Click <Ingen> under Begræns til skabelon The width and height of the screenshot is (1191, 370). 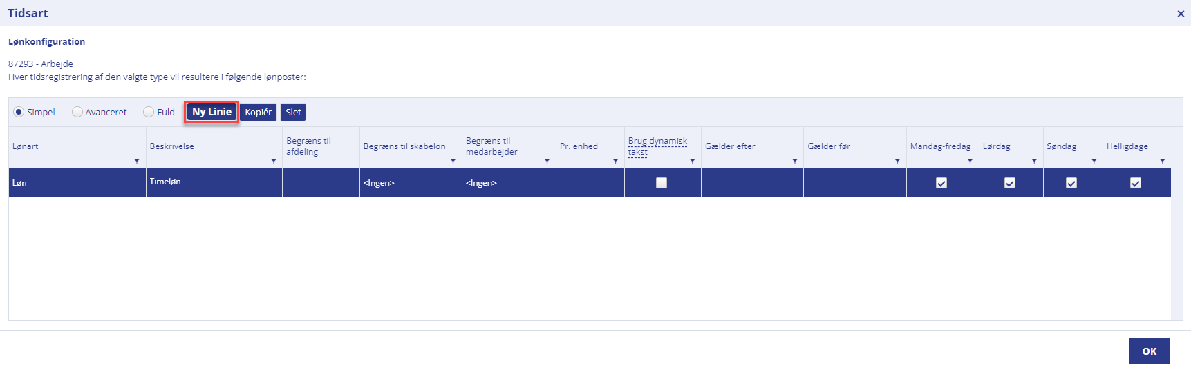click(411, 183)
